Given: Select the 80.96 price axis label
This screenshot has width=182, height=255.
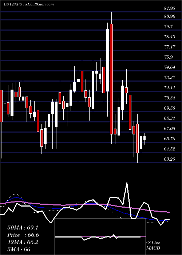Looking at the screenshot, I should (170, 16).
